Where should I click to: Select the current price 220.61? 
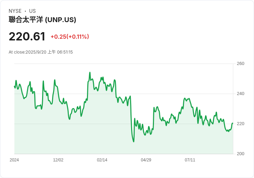[x=27, y=37]
